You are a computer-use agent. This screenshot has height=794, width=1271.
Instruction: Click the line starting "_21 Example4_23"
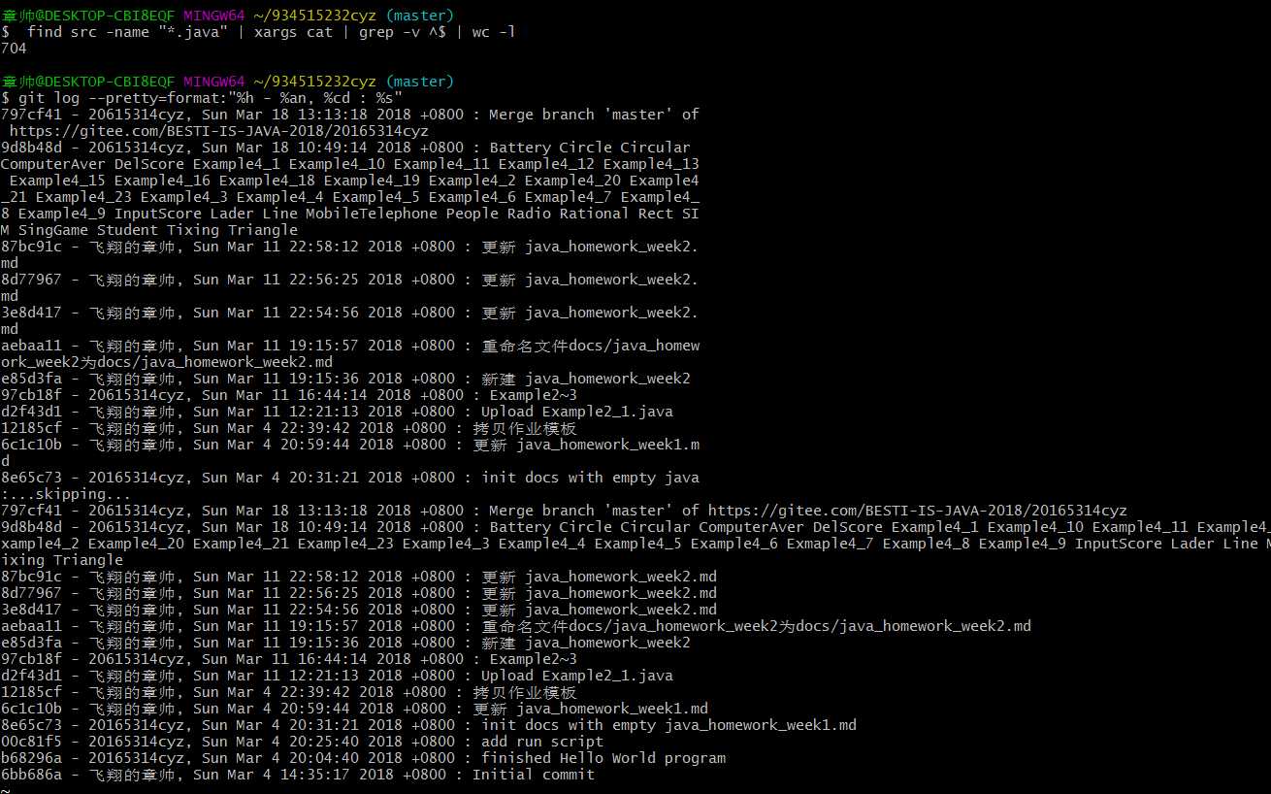350,197
